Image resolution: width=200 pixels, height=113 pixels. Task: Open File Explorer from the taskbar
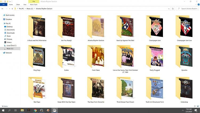pos(22,110)
